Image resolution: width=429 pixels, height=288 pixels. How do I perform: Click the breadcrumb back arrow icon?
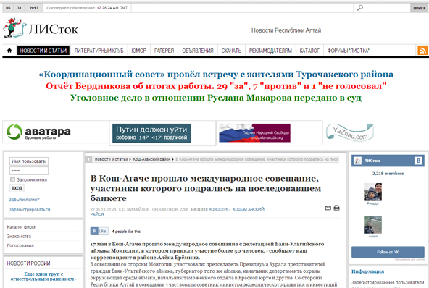click(x=88, y=159)
